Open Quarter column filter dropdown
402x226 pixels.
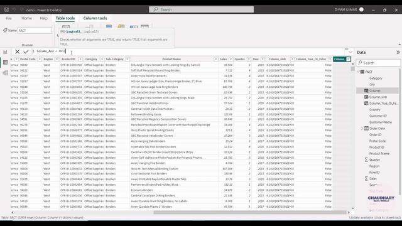pos(249,59)
